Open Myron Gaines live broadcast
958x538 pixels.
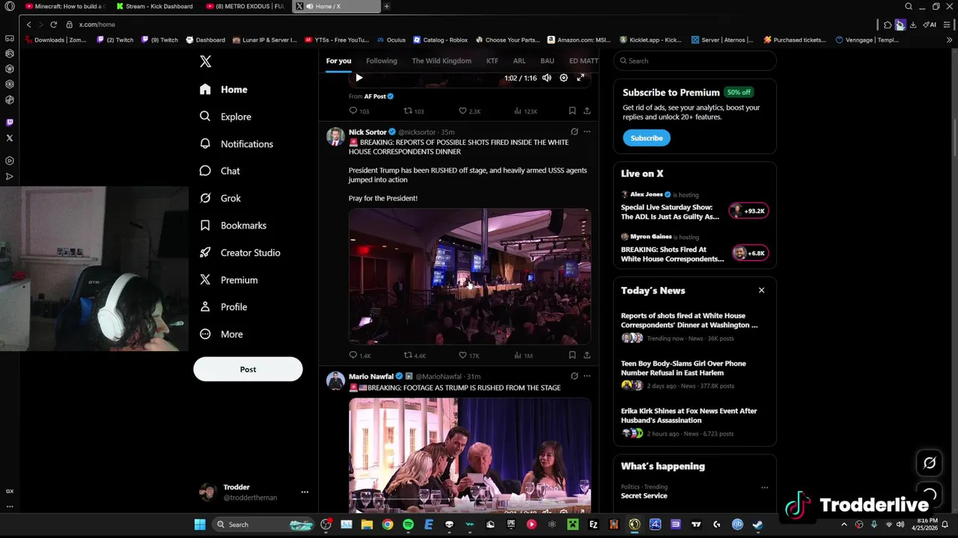click(695, 249)
